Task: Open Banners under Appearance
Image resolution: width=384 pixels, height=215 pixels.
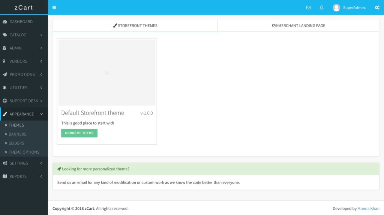Action: (18, 134)
